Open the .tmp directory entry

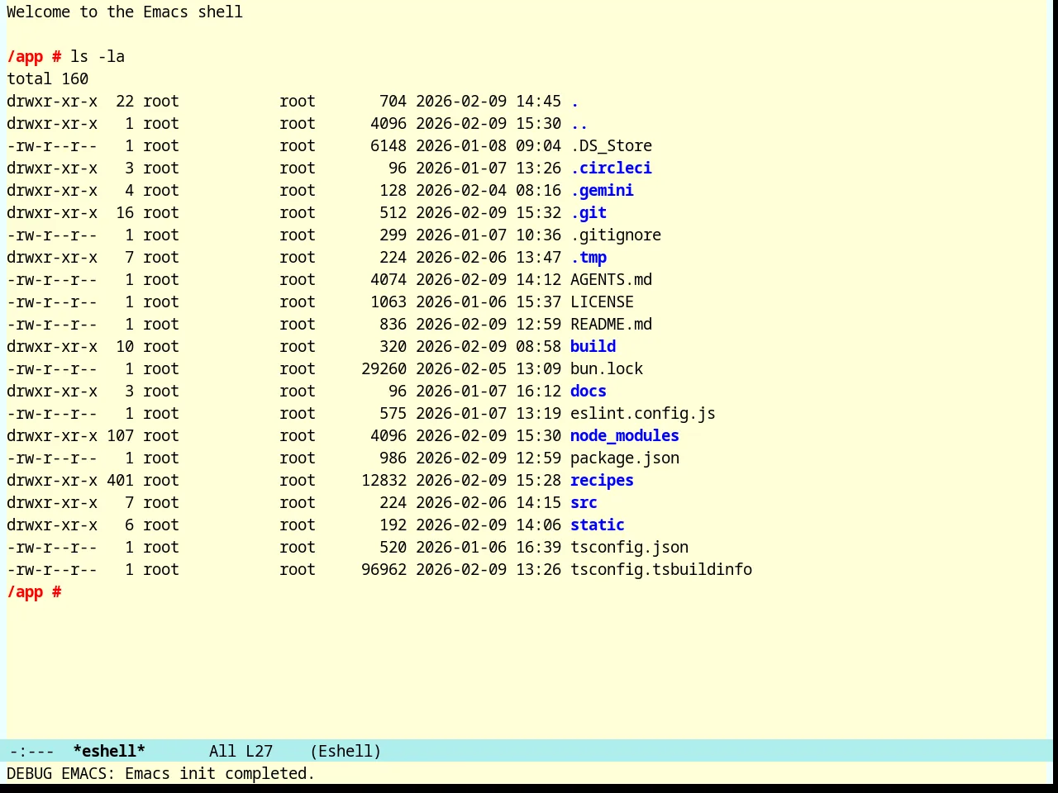click(x=589, y=258)
